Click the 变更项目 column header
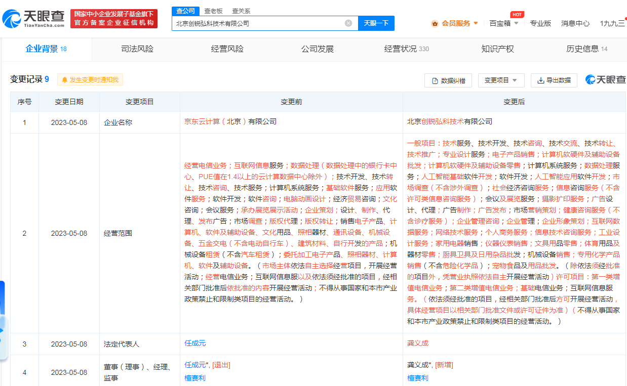Image resolution: width=627 pixels, height=386 pixels. pos(140,102)
